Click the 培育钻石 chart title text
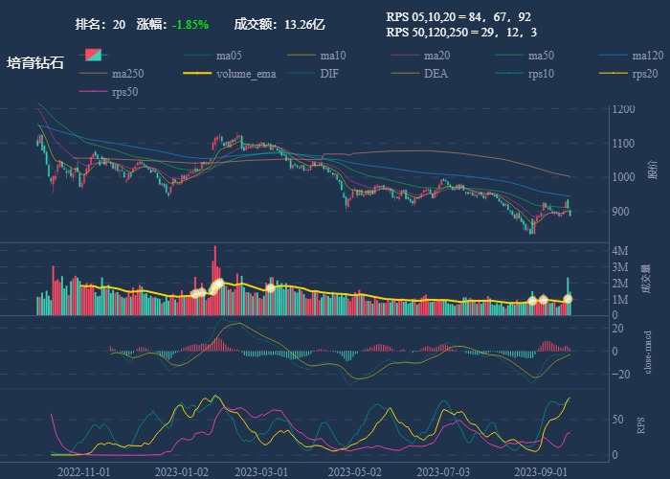The width and height of the screenshot is (670, 479). [35, 63]
